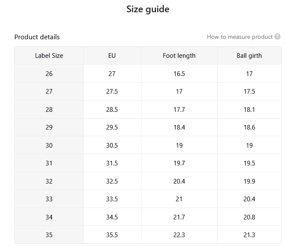
Task: Click the question mark help icon
Action: pos(277,37)
